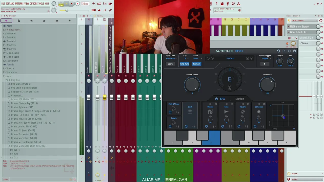Expand Auto-Tune EFX+ slot arrow
This screenshot has width=324, height=182.
pyautogui.click(x=289, y=32)
